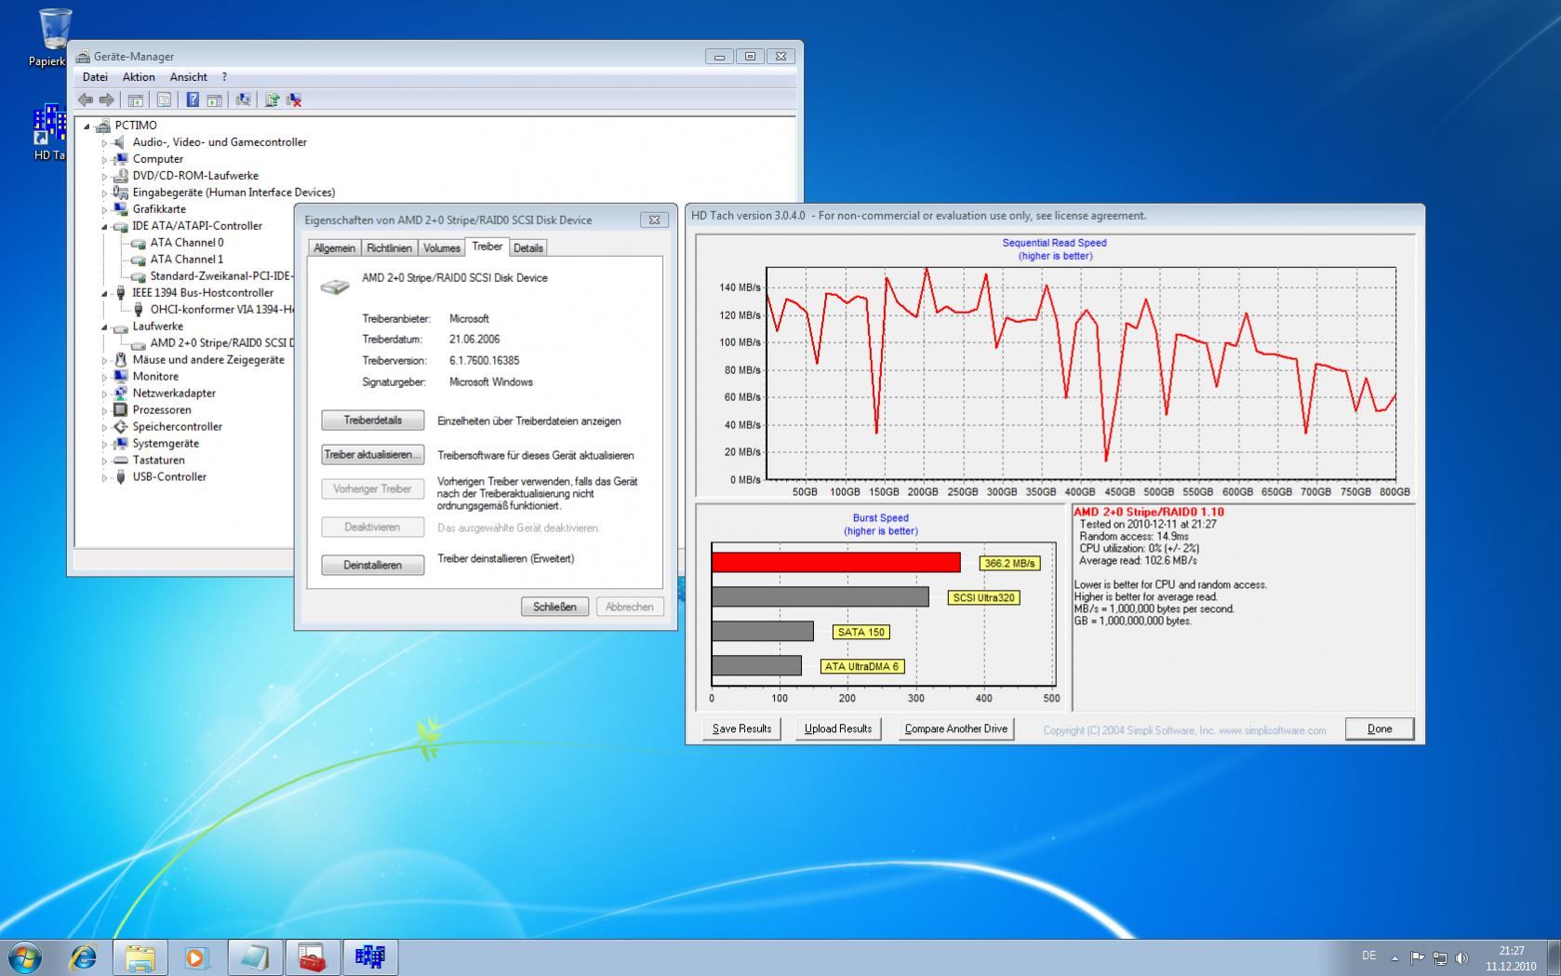The width and height of the screenshot is (1561, 976).
Task: Click the red burst speed bar
Action: [835, 562]
